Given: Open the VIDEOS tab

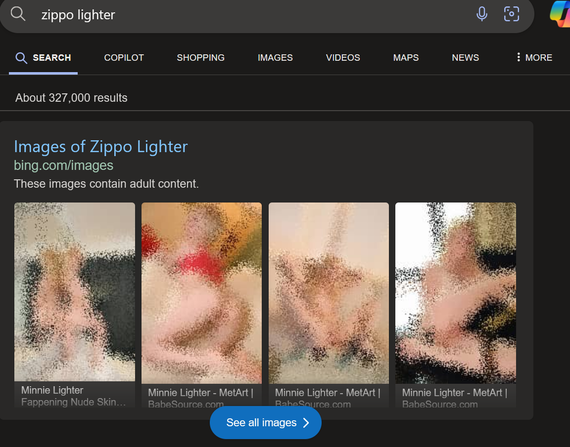Looking at the screenshot, I should point(343,58).
